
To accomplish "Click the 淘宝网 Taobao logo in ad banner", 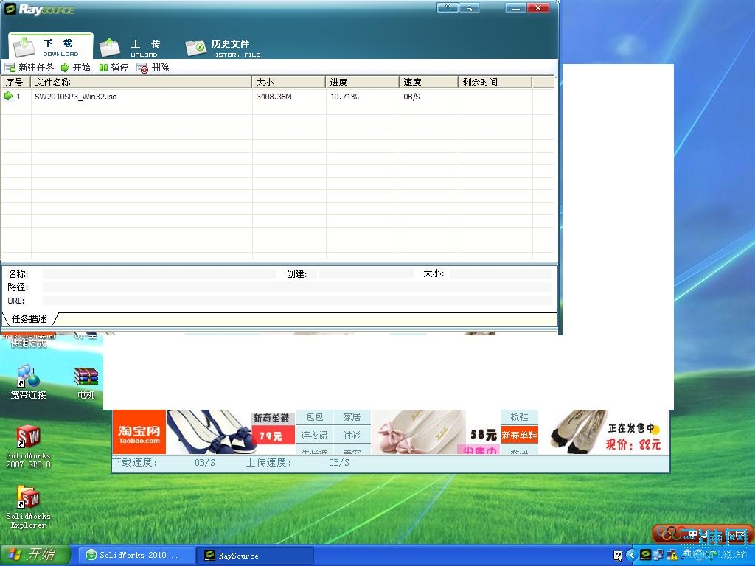I will 139,432.
